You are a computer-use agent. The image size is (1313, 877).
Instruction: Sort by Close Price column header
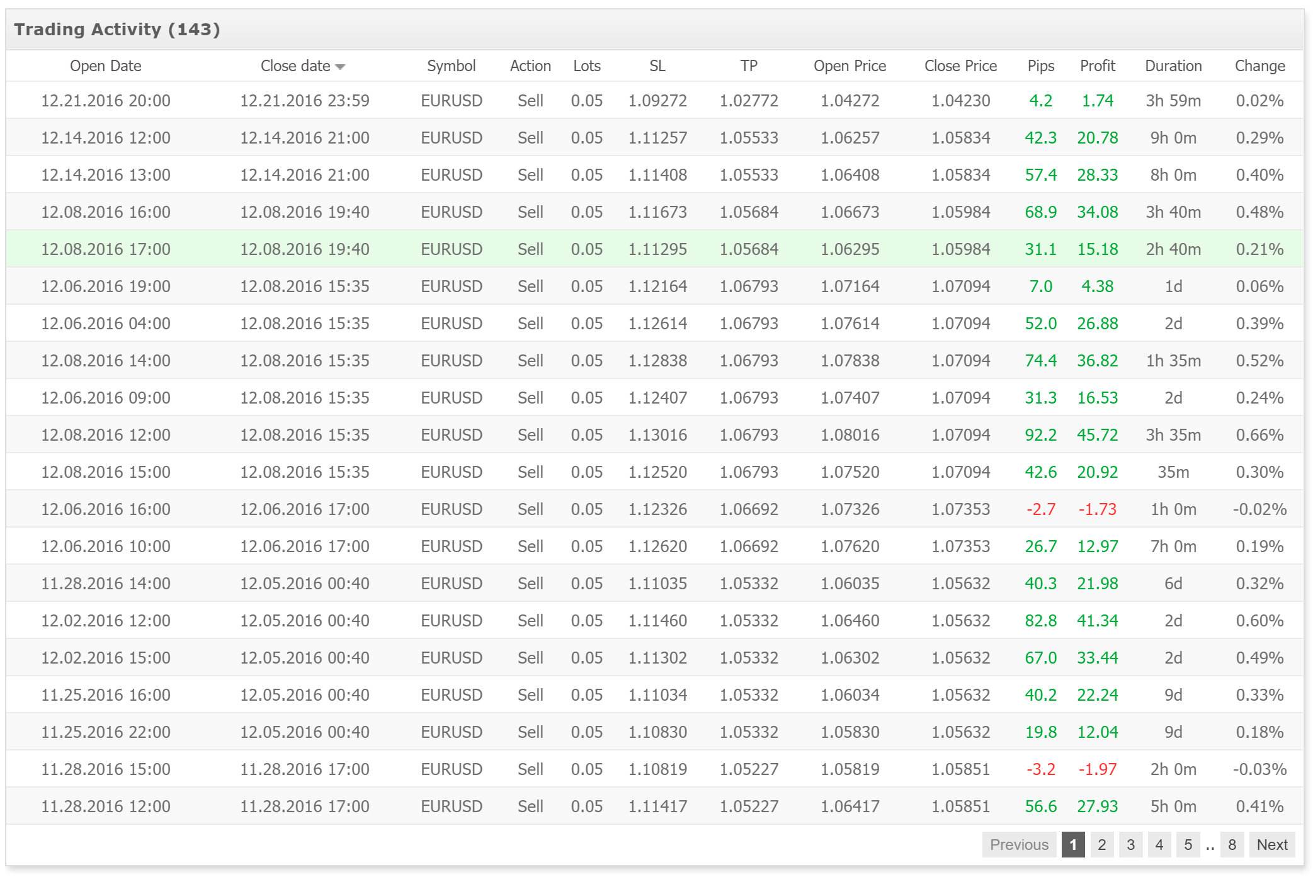tap(960, 66)
